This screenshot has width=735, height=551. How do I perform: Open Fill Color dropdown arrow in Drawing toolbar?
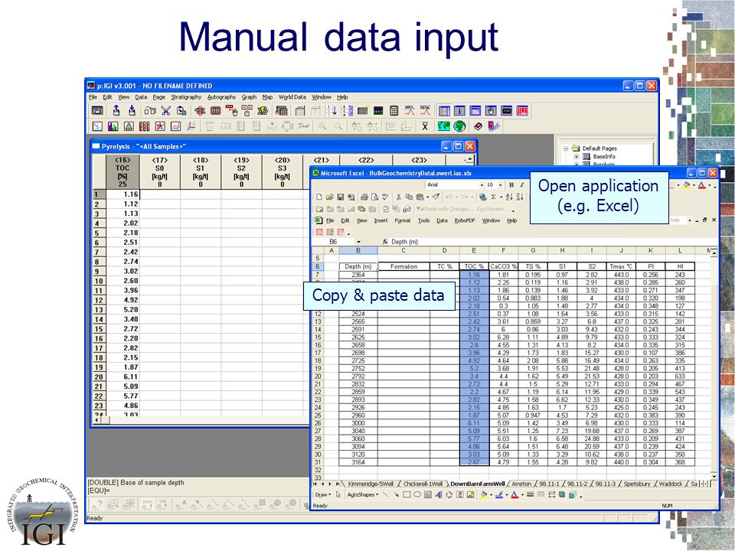491,495
